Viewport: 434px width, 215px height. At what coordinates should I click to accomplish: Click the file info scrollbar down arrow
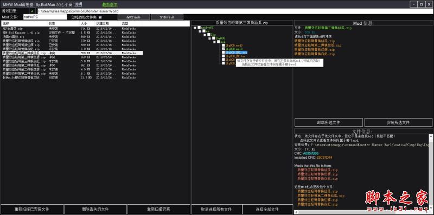pyautogui.click(x=431, y=208)
